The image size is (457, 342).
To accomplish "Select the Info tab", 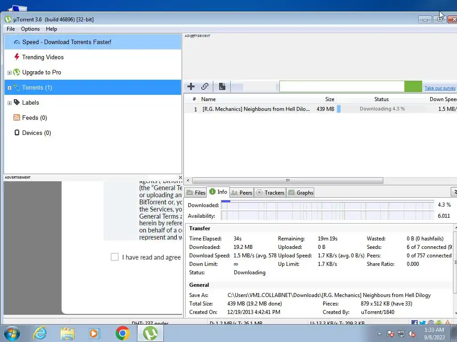I will coord(218,192).
